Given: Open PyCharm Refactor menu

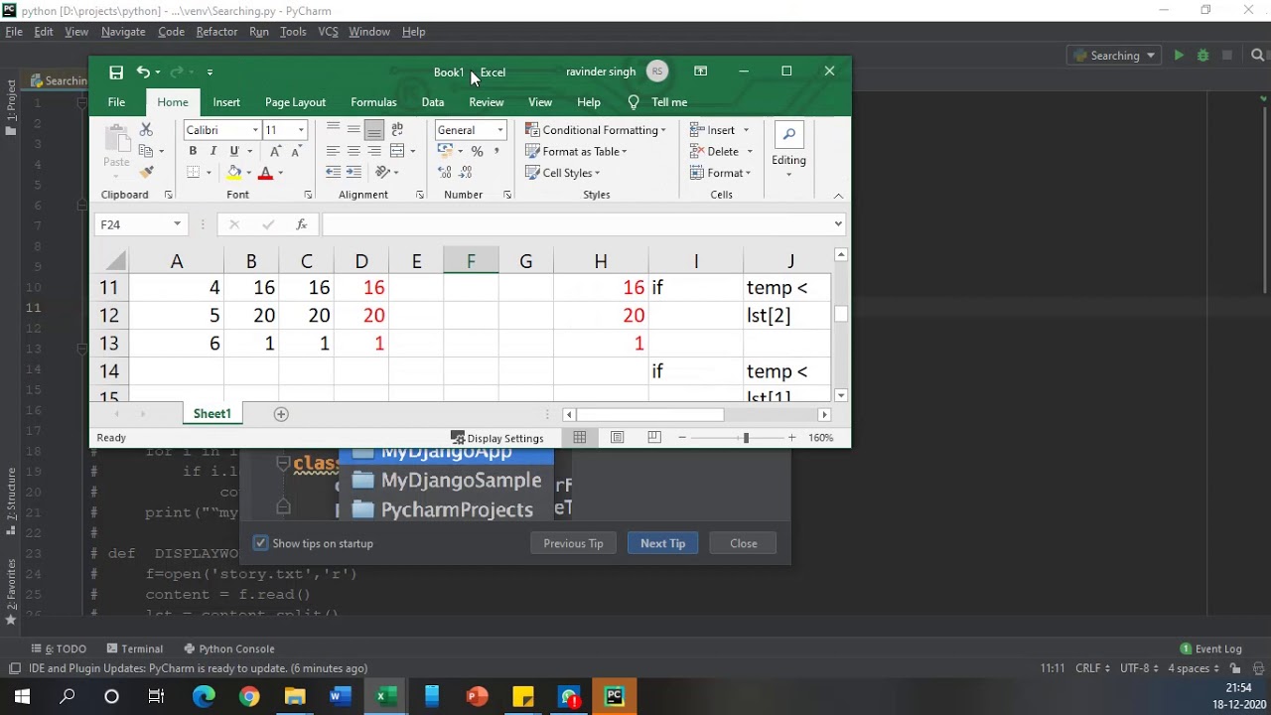Looking at the screenshot, I should [216, 32].
